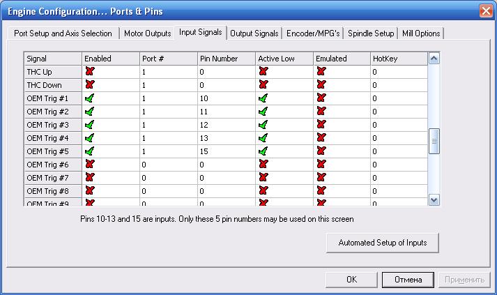The height and width of the screenshot is (295, 497).
Task: Toggle the Enabled red X for THC Up
Action: (89, 72)
